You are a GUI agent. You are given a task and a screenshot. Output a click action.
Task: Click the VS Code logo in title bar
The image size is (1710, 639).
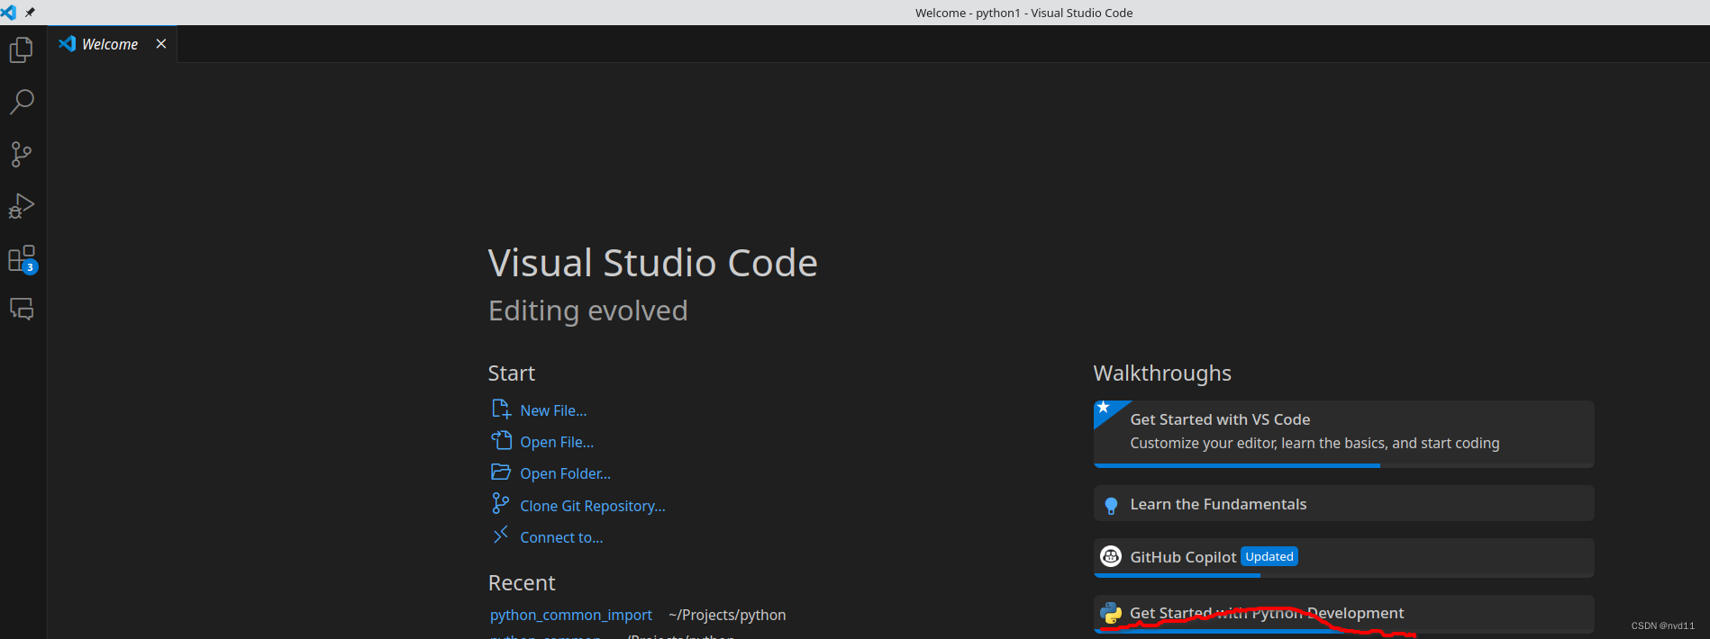[x=8, y=13]
